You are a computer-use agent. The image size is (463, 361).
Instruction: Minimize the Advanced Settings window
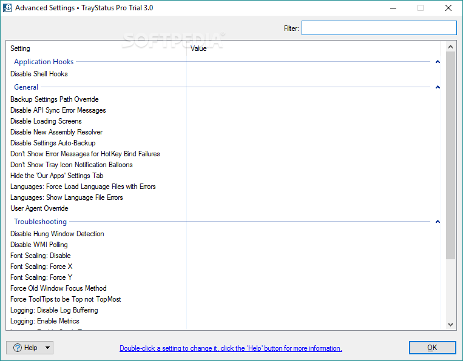coord(393,8)
